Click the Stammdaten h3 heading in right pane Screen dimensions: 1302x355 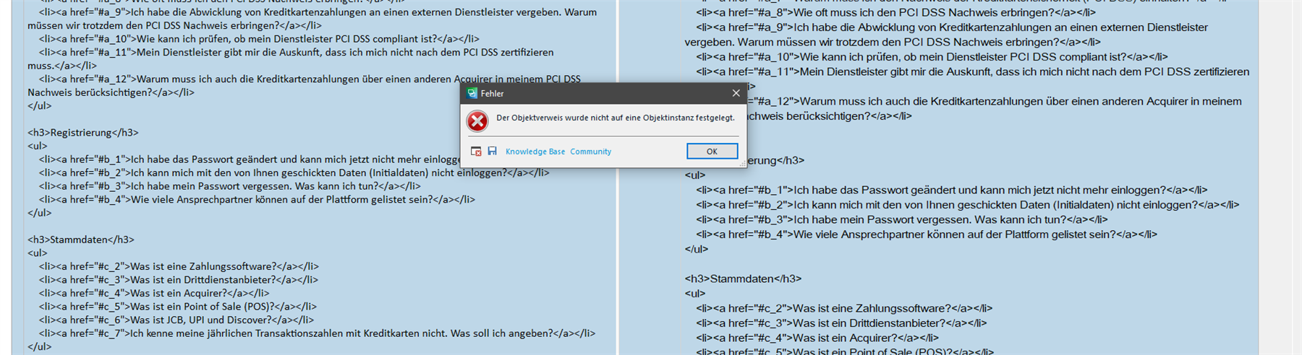[744, 279]
